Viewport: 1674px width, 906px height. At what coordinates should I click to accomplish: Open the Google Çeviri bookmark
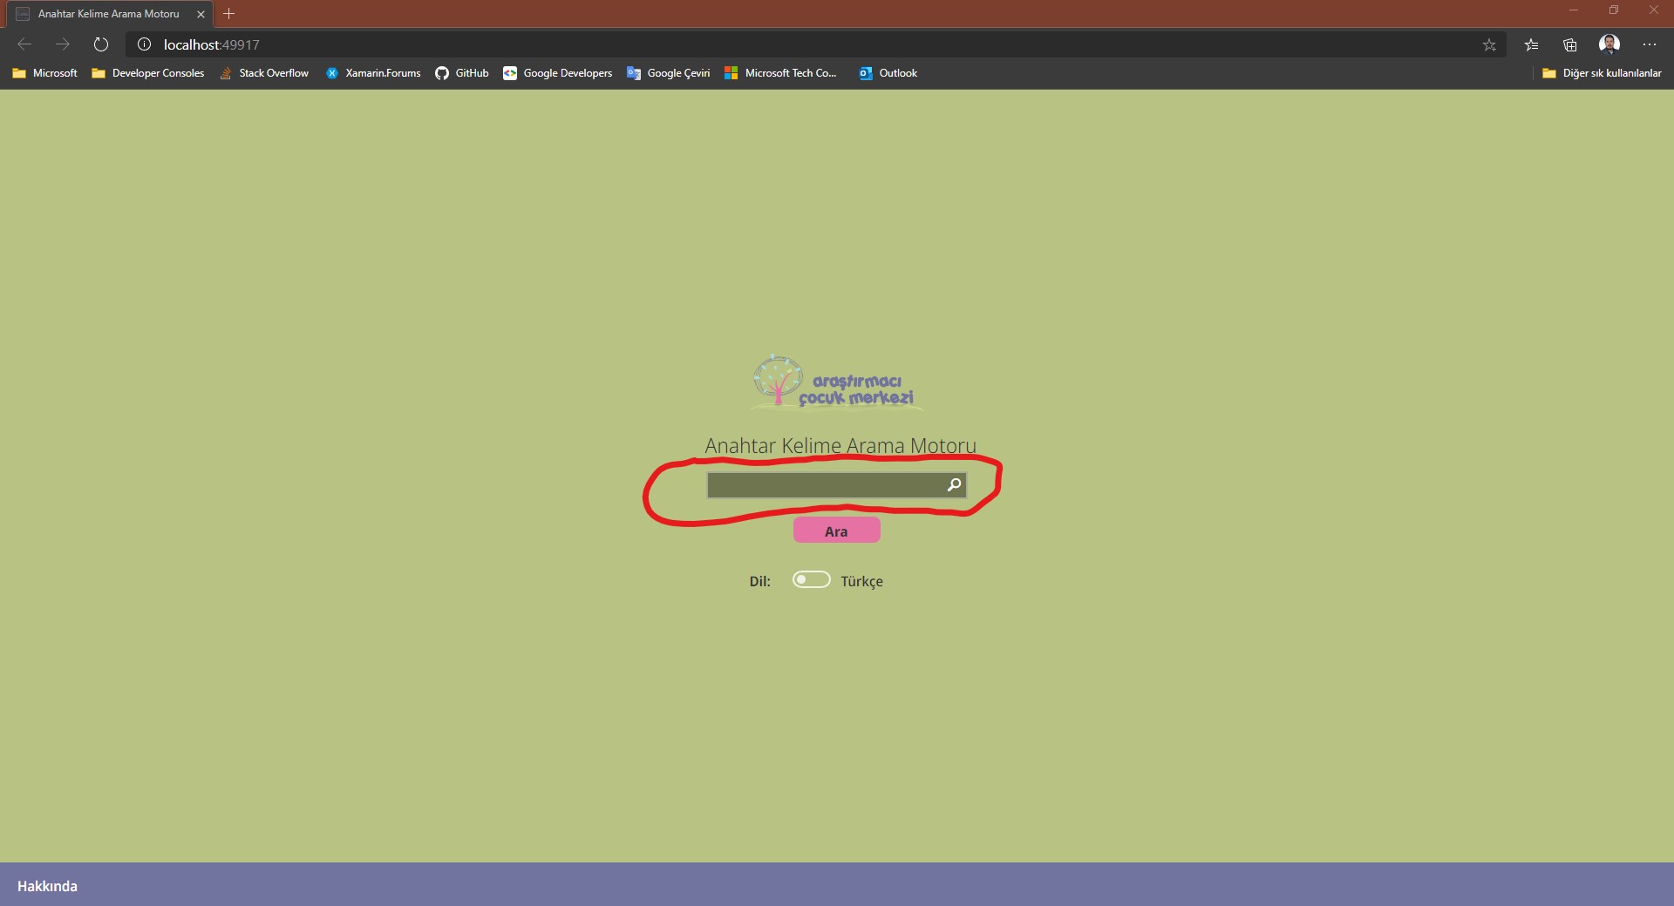pos(669,73)
